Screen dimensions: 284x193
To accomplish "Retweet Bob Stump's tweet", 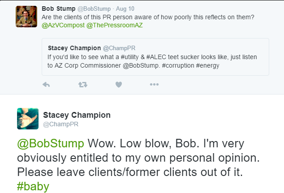I will (82, 84).
